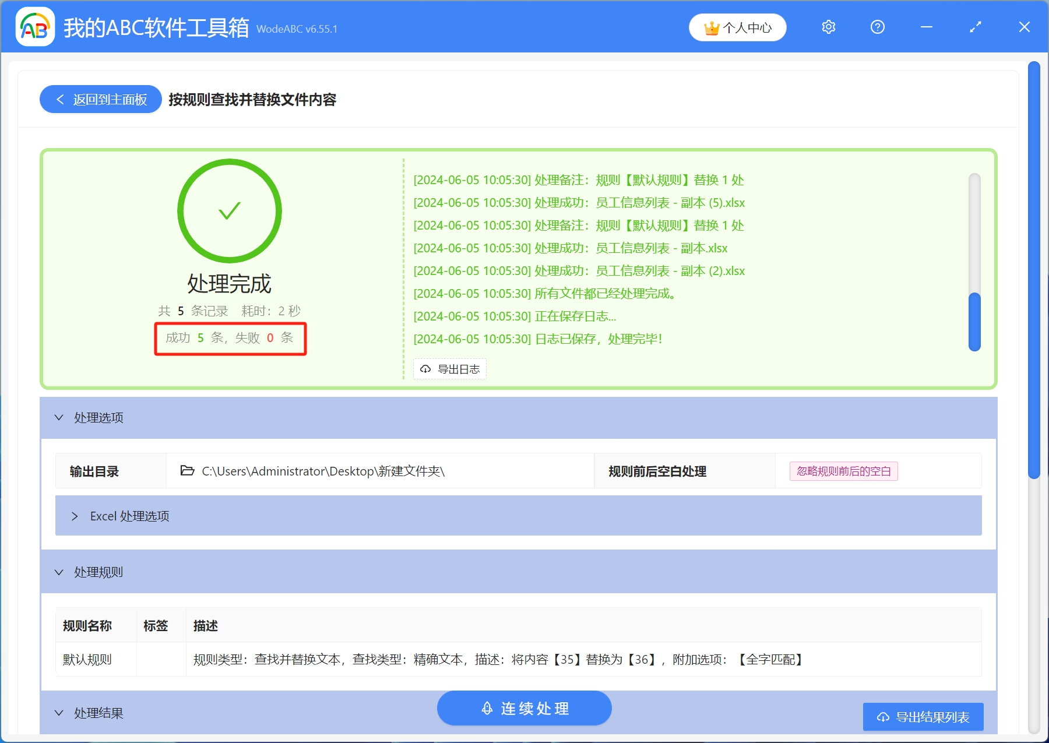Click the WodeABC app logo icon
The image size is (1049, 743).
click(x=34, y=26)
